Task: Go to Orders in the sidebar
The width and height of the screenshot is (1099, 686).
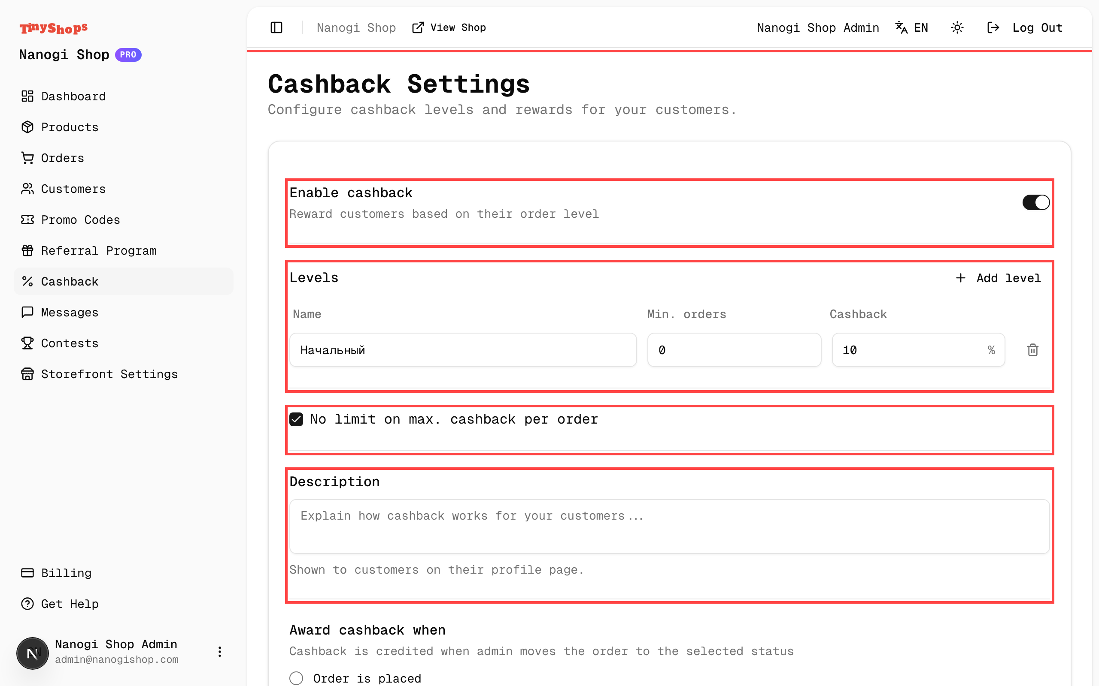Action: [62, 158]
